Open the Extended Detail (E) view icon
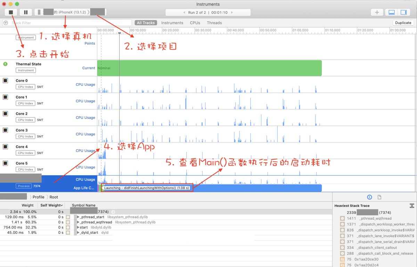 (369, 197)
